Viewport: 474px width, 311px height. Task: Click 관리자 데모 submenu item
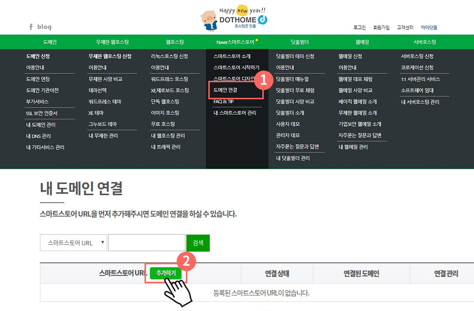[x=288, y=135]
